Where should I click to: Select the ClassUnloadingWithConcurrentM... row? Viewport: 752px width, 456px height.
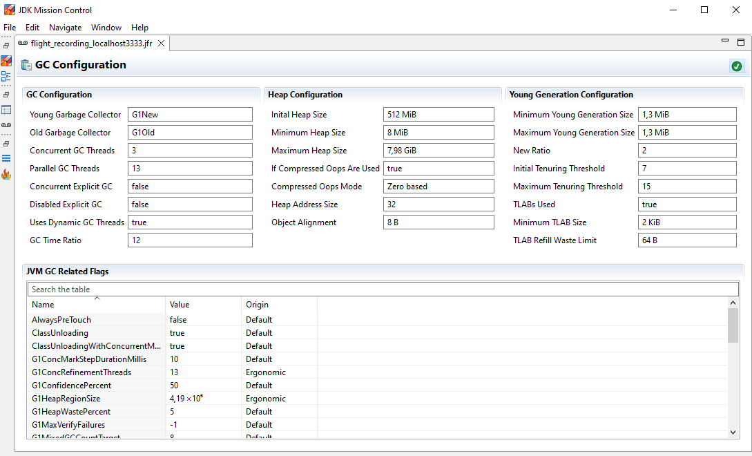click(x=378, y=345)
